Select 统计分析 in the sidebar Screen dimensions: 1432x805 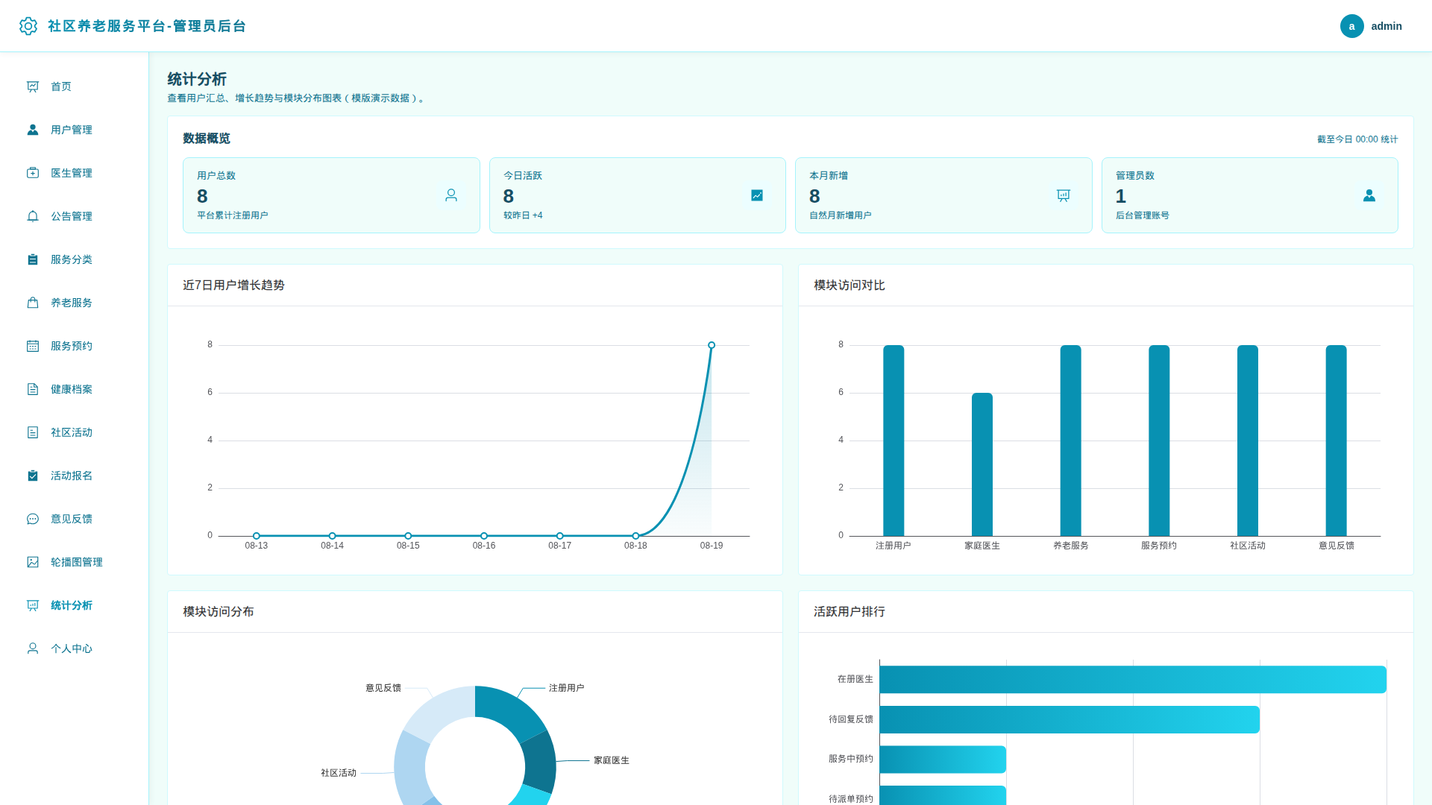point(75,605)
